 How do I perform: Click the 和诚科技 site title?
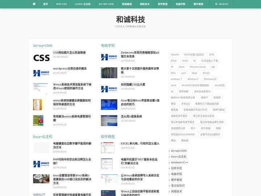click(130, 19)
